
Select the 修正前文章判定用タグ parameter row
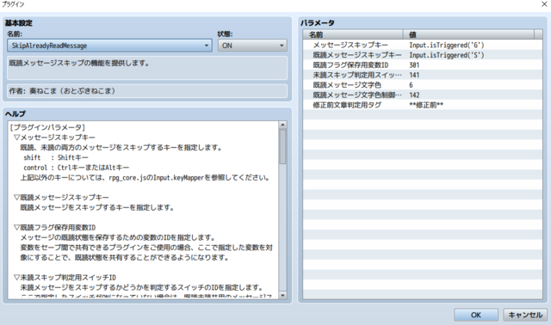423,105
